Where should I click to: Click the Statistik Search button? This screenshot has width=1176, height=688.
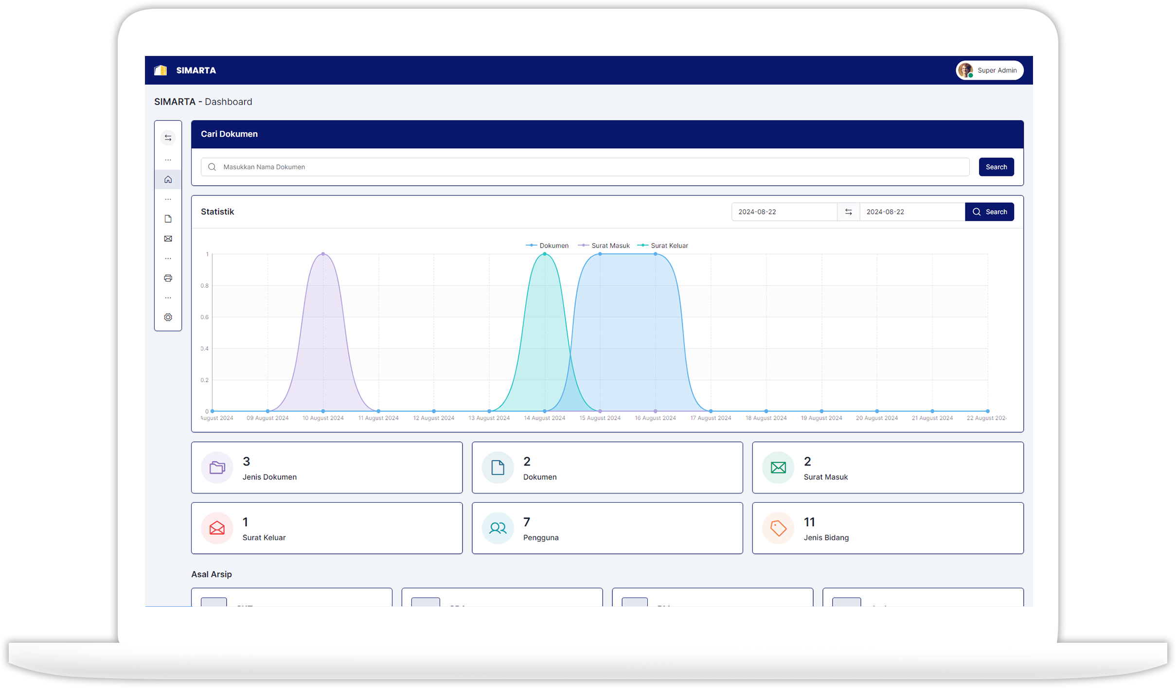point(989,212)
